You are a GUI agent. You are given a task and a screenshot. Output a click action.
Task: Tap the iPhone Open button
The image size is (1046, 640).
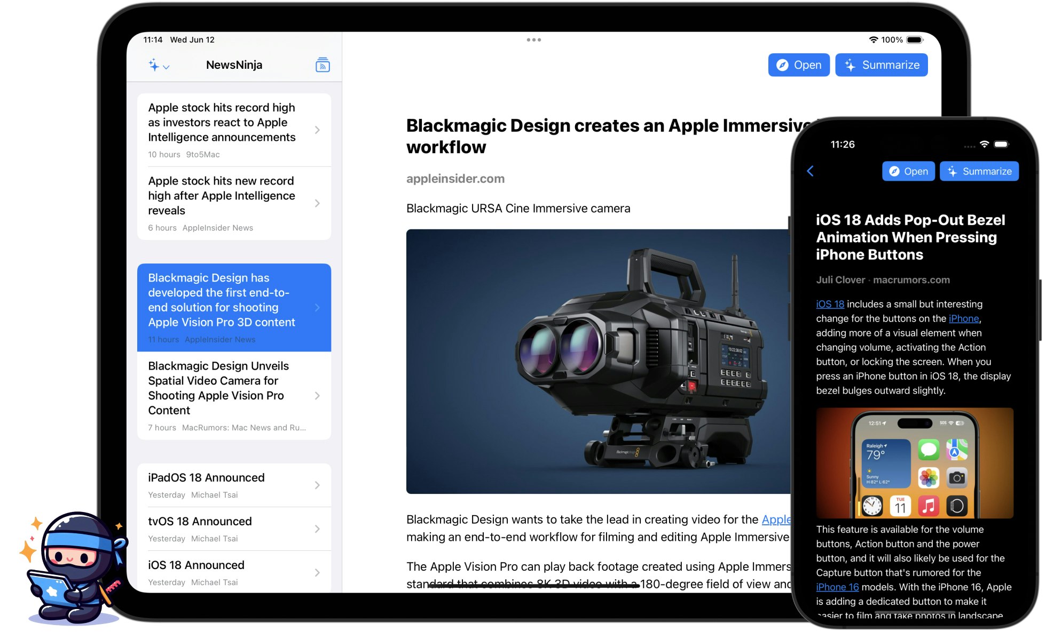908,171
